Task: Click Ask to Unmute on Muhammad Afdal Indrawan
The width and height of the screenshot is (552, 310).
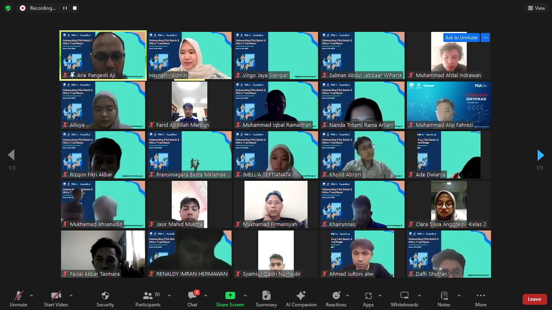Action: [x=461, y=38]
